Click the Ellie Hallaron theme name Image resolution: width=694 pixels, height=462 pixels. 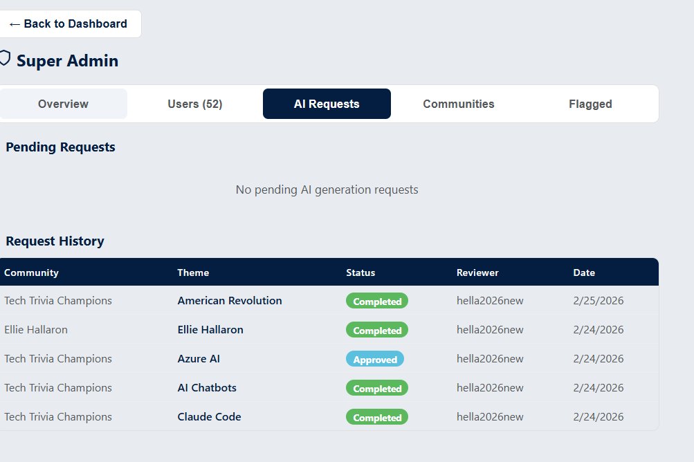click(x=210, y=330)
